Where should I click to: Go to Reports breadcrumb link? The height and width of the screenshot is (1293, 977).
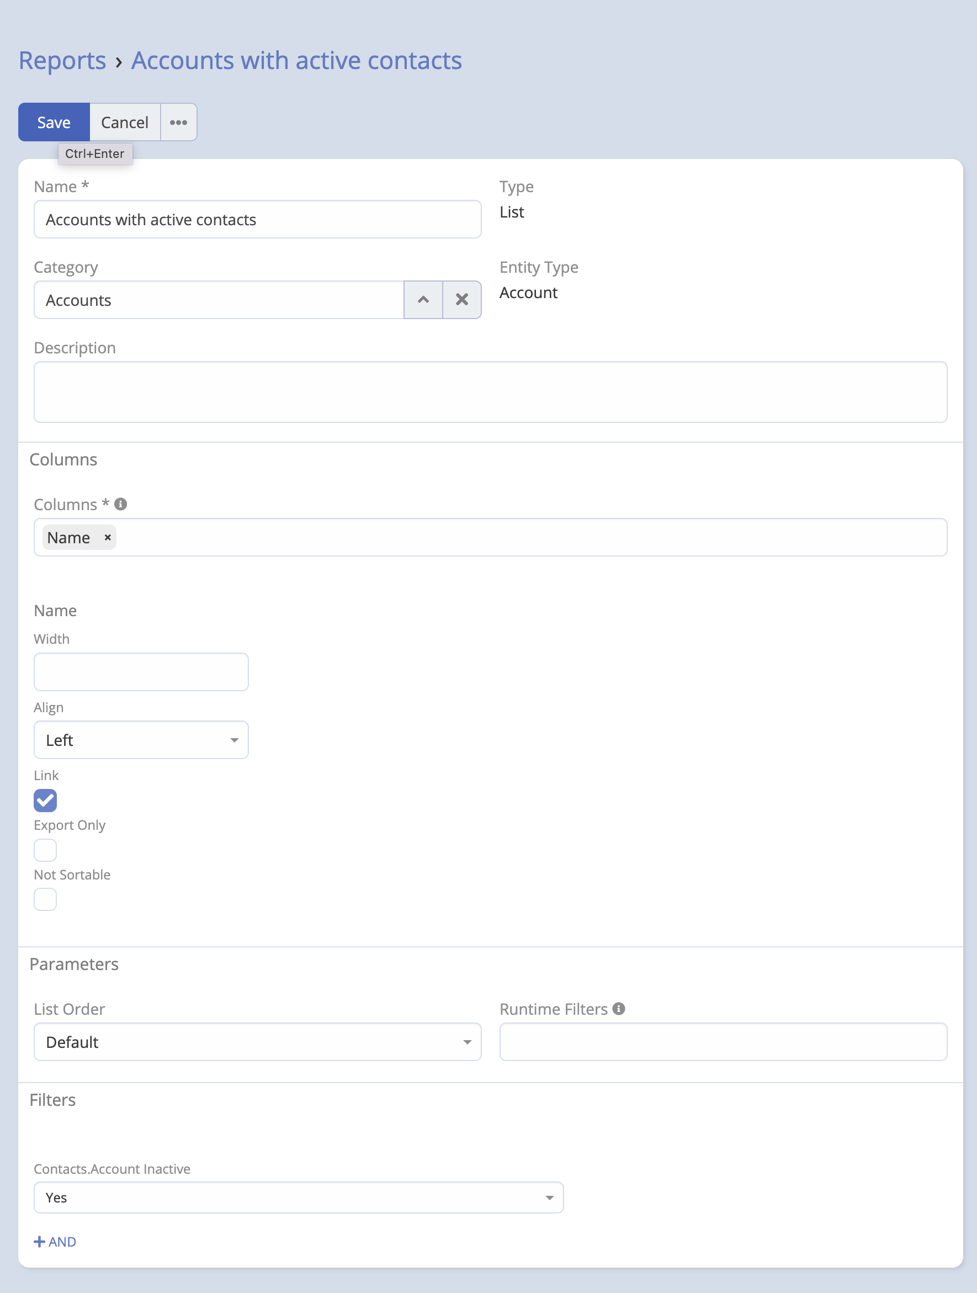(x=62, y=61)
